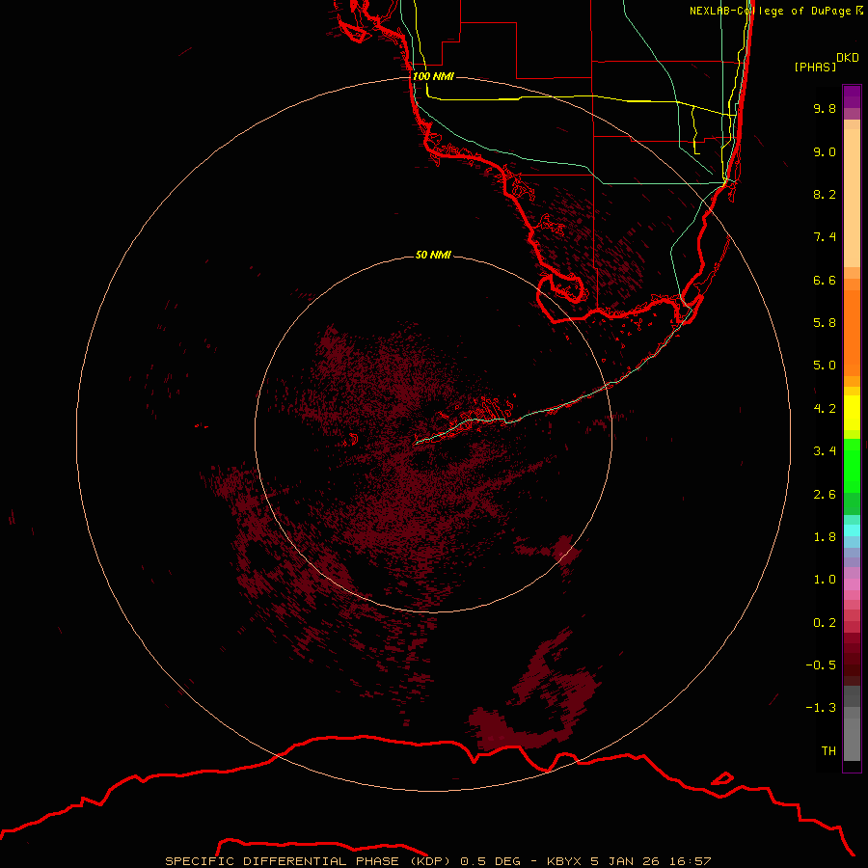
Task: Click the 9.0 value on the color scale
Action: (825, 151)
